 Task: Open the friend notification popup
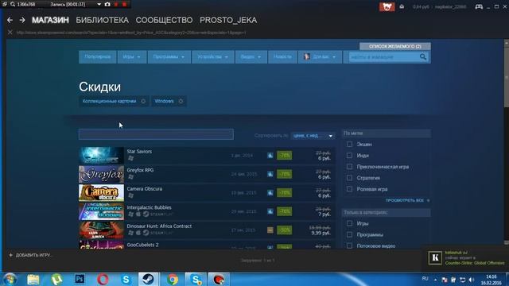465,257
